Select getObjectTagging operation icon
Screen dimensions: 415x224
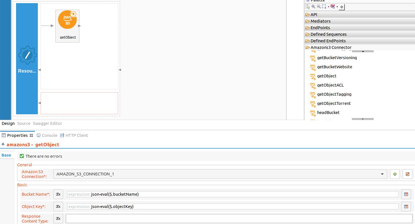(x=313, y=94)
